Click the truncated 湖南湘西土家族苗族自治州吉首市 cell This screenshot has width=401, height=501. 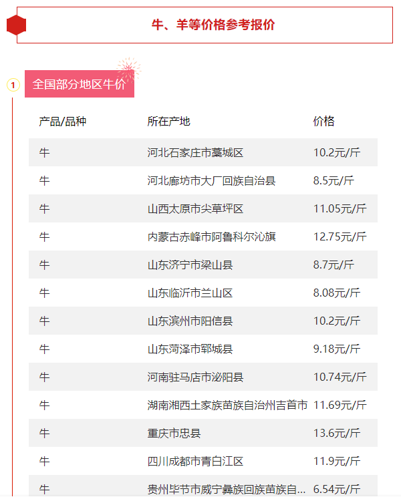point(227,405)
